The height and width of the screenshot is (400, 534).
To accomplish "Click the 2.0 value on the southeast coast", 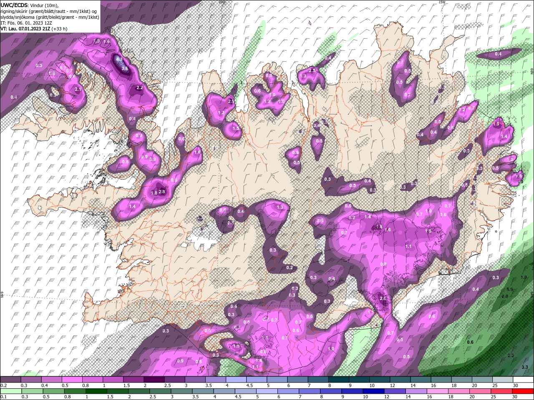I will tap(383, 298).
